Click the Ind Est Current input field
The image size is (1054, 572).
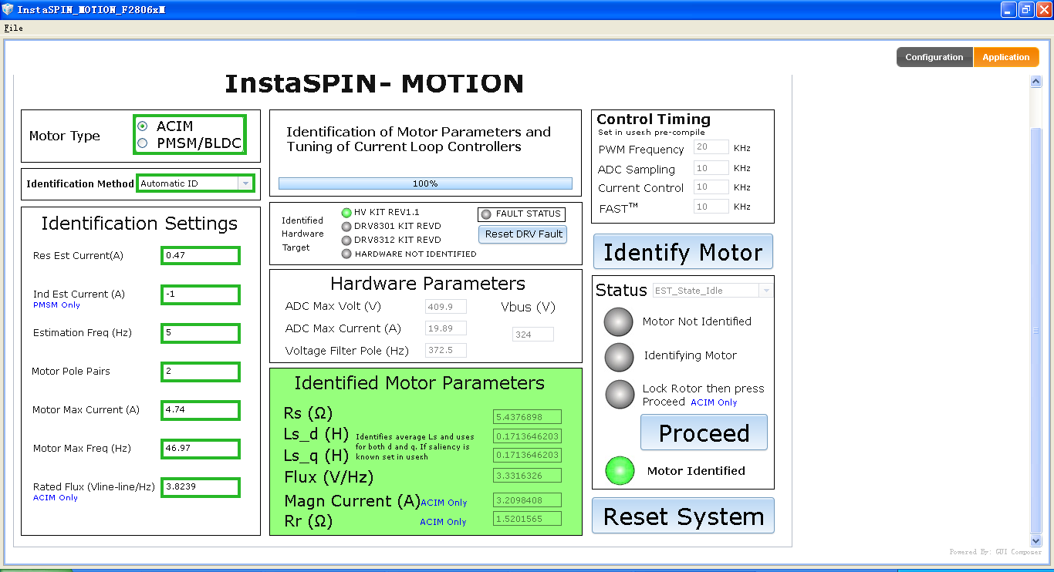(201, 294)
